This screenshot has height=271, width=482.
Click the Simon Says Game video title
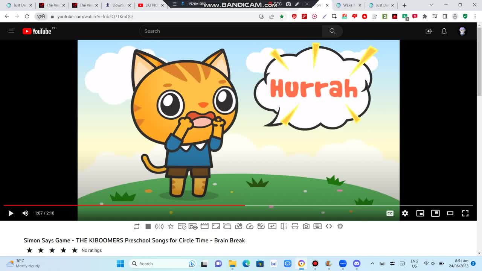[134, 240]
